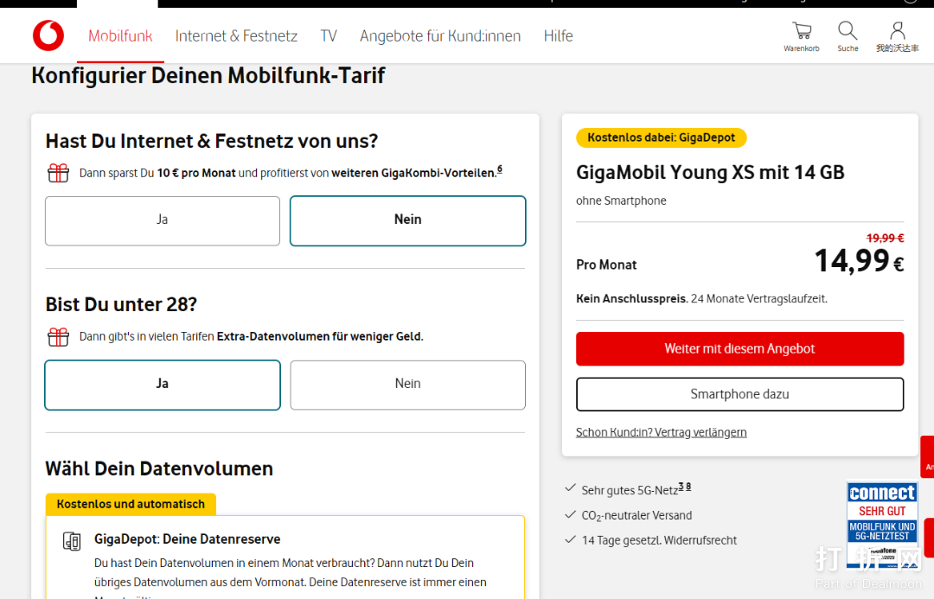Screen dimensions: 934x599
Task: Choose Ja for under 28 question
Action: point(163,385)
